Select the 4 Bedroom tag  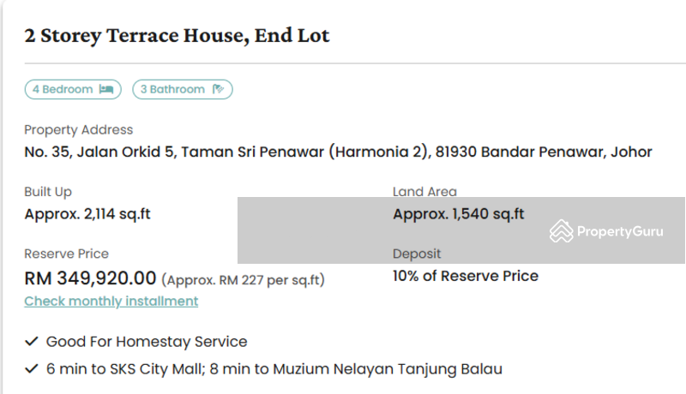coord(73,90)
